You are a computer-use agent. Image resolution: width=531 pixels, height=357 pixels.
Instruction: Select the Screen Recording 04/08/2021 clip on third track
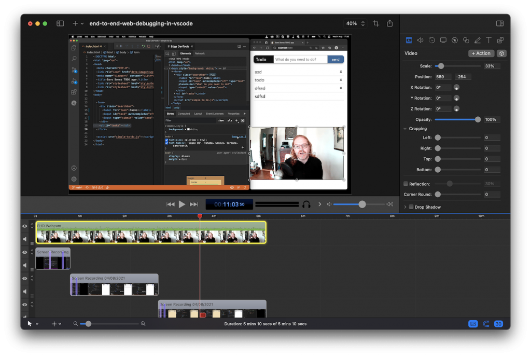[114, 285]
